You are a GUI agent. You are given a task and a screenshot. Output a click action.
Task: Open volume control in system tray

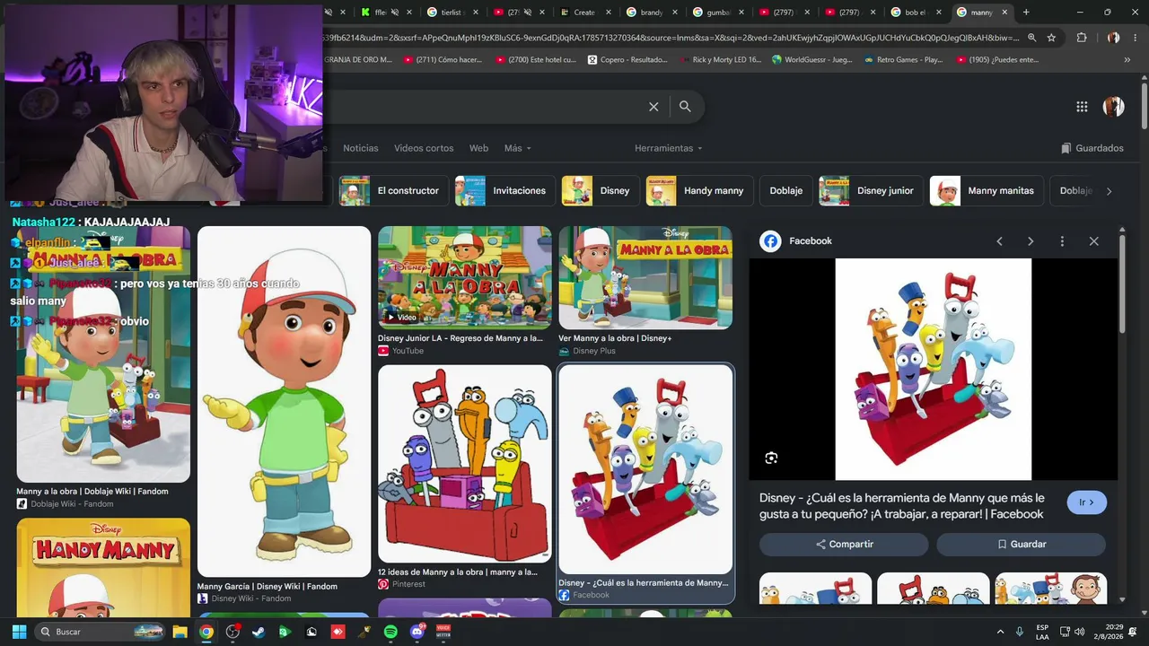coord(1079,632)
